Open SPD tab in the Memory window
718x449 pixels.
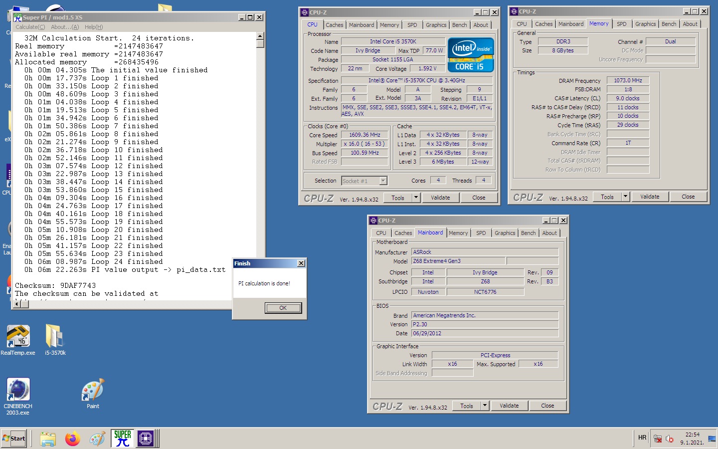(622, 24)
